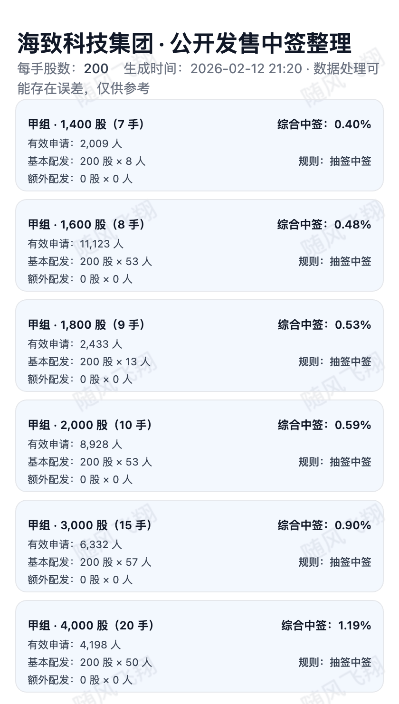
Task: Click the 有效申请 8,928 人 line
Action: click(x=75, y=444)
